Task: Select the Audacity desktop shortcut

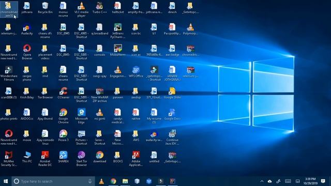Action: click(27, 29)
